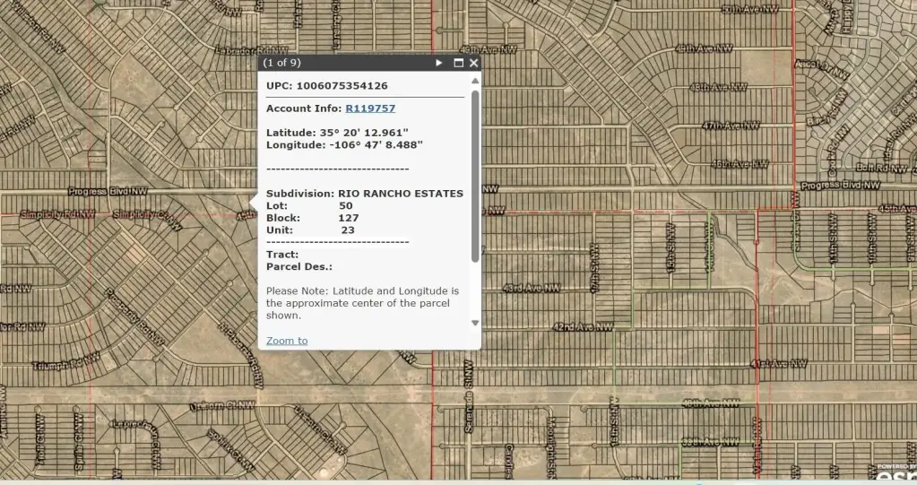Viewport: 917px width, 485px height.
Task: Click the Subdivision RIO RANCHO ESTATES text
Action: pos(365,194)
